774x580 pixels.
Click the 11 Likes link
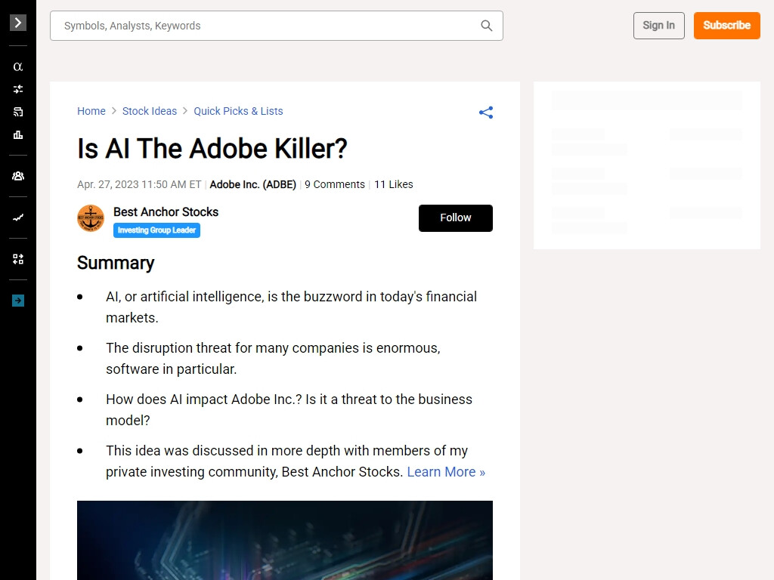[x=393, y=184]
